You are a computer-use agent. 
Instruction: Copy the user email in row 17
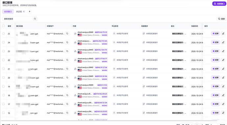[x=67, y=104]
